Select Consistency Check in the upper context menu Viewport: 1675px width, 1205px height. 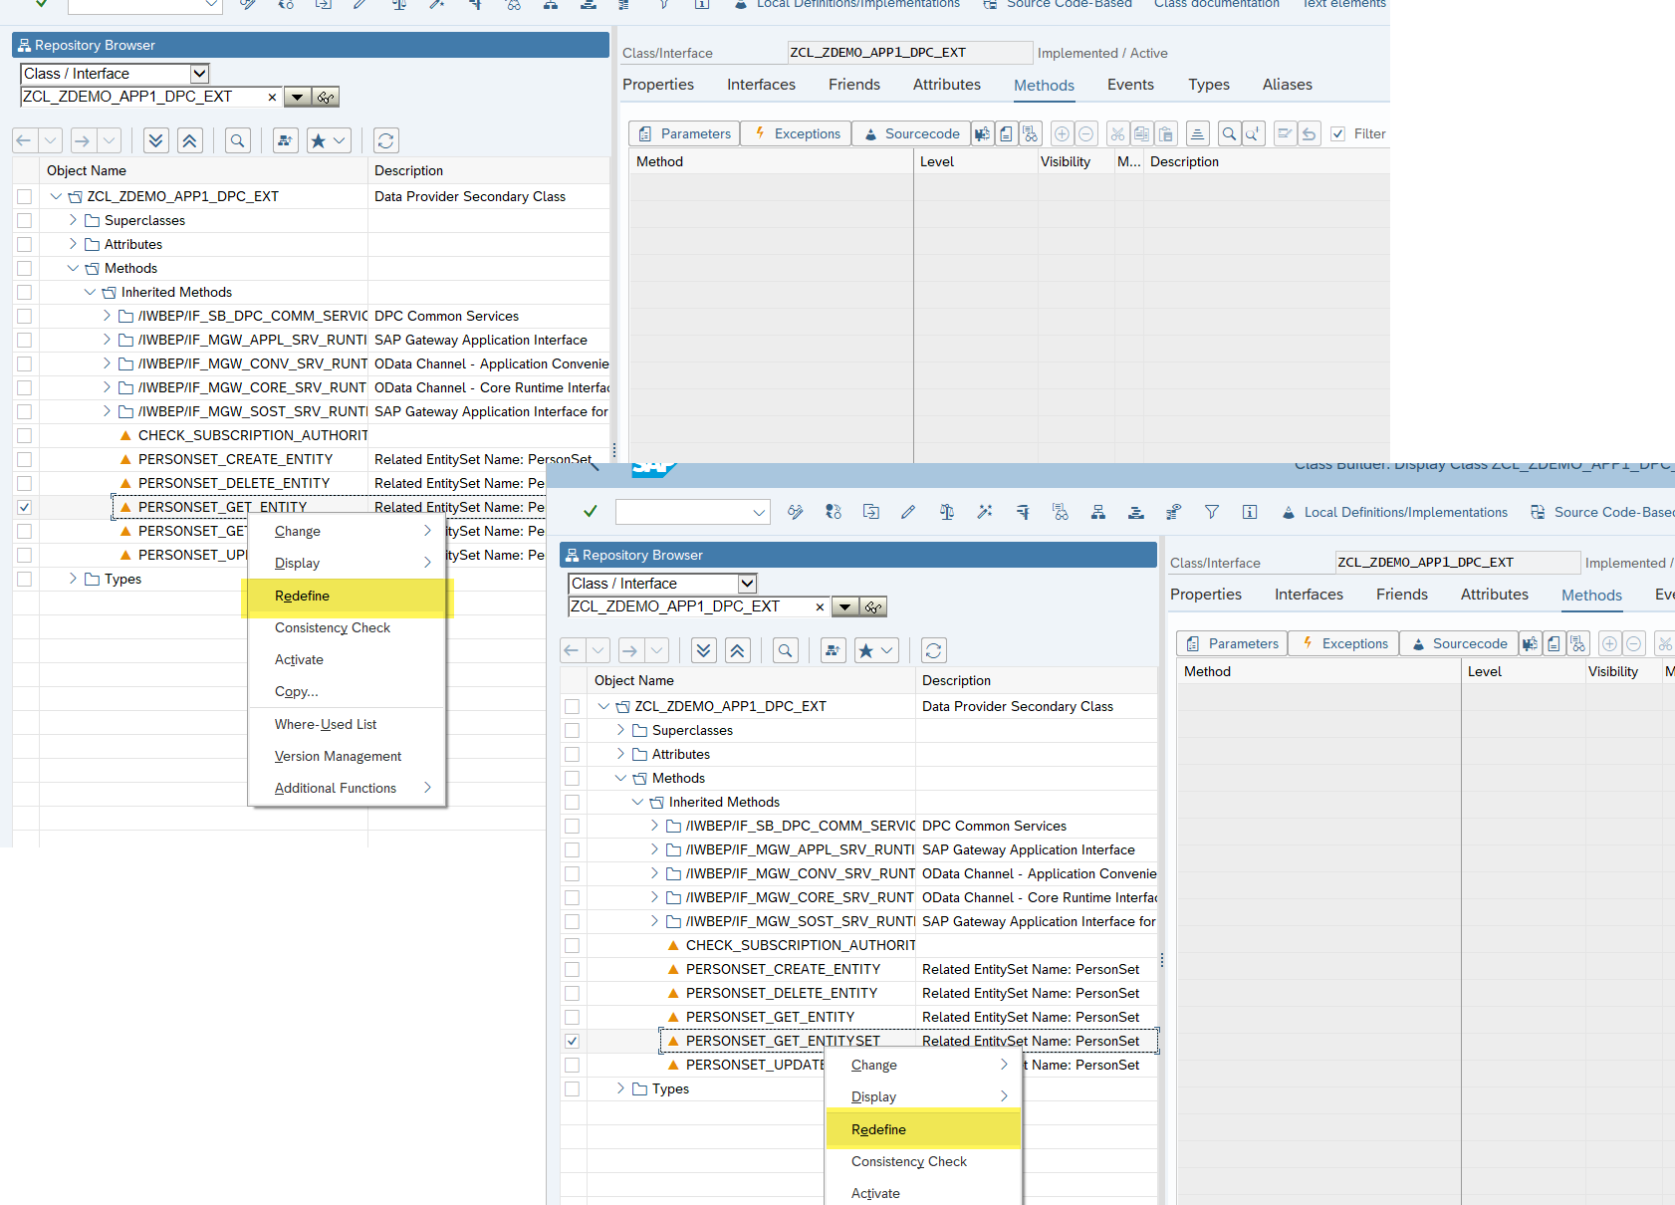[347, 627]
